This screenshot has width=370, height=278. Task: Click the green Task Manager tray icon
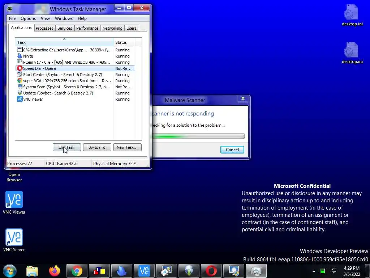323,271
